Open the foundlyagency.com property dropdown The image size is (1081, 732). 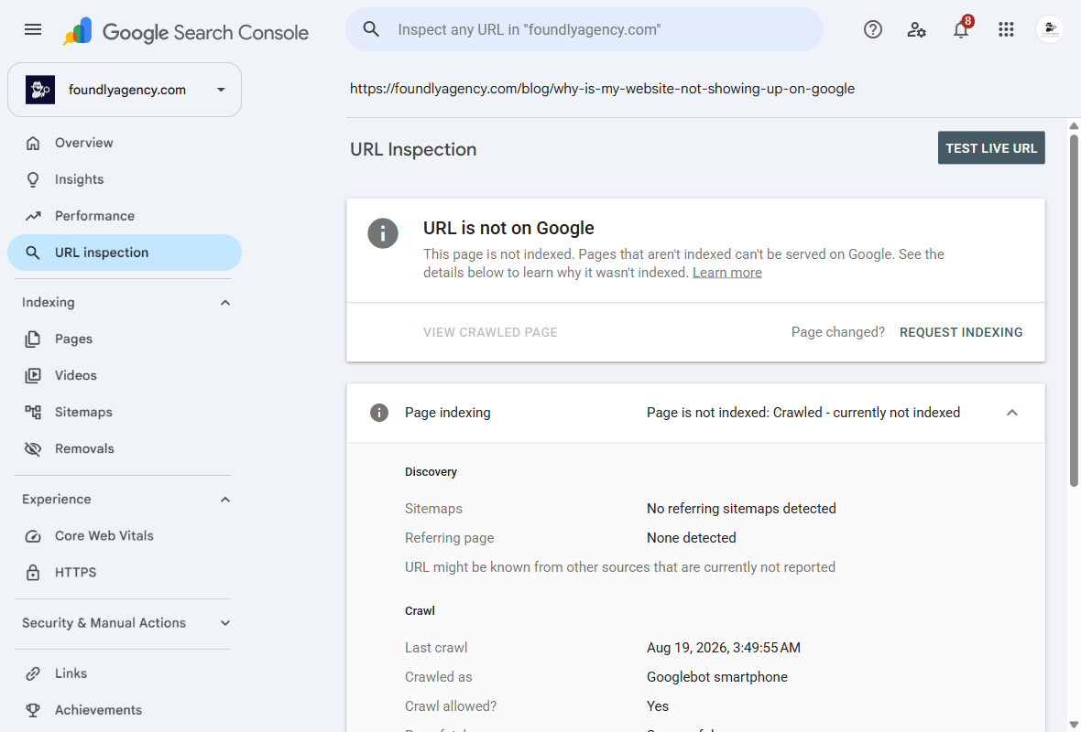point(221,91)
